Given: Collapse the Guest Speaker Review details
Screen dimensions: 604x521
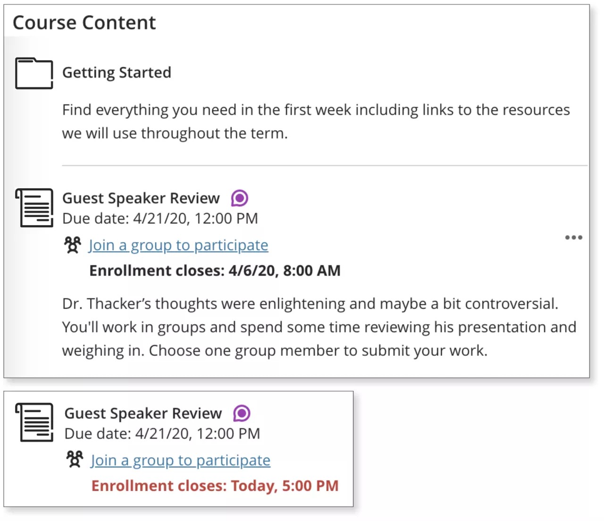Looking at the screenshot, I should click(142, 198).
